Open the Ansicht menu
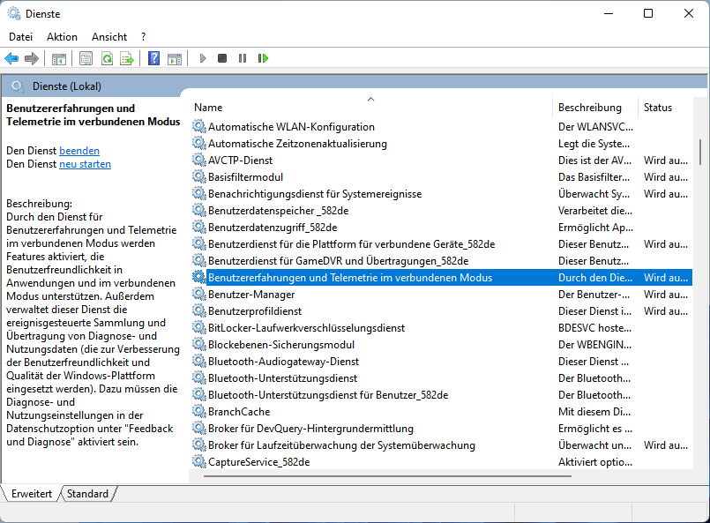 tap(109, 37)
